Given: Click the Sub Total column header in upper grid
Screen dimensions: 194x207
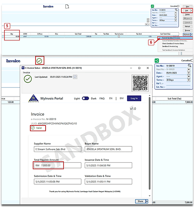Looking at the screenshot, I should (x=78, y=34).
